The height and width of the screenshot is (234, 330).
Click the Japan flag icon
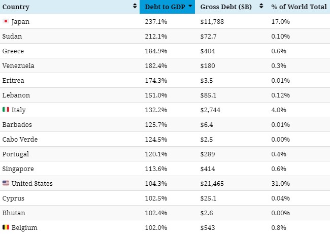click(6, 21)
